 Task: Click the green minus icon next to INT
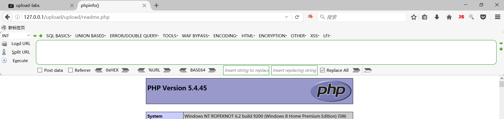pyautogui.click(x=35, y=36)
